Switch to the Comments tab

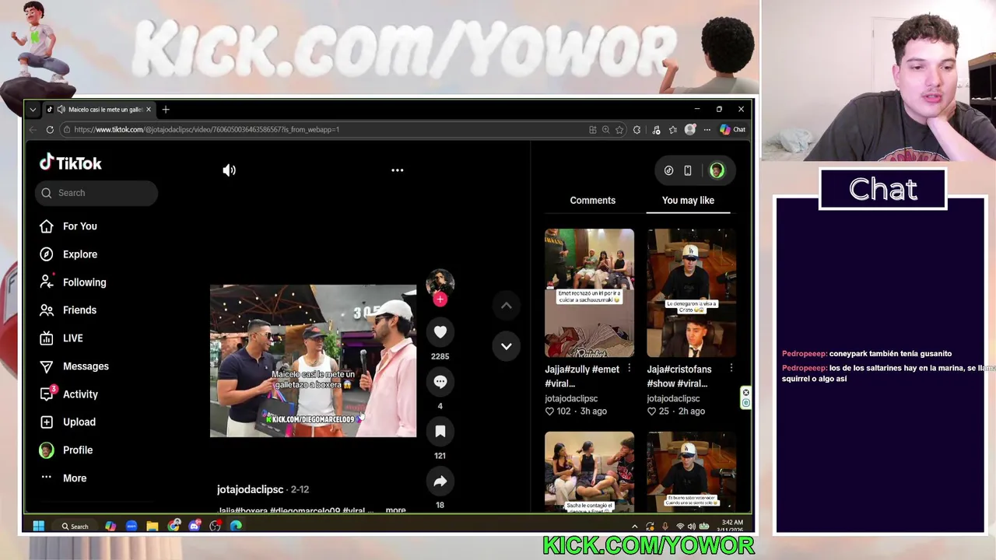pos(593,201)
